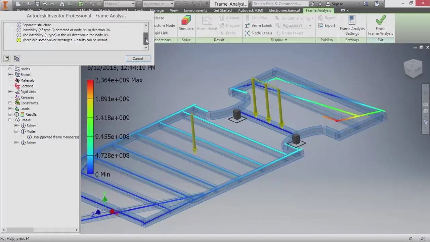Open Frame Analysis Settings
The height and width of the screenshot is (242, 430).
click(352, 25)
